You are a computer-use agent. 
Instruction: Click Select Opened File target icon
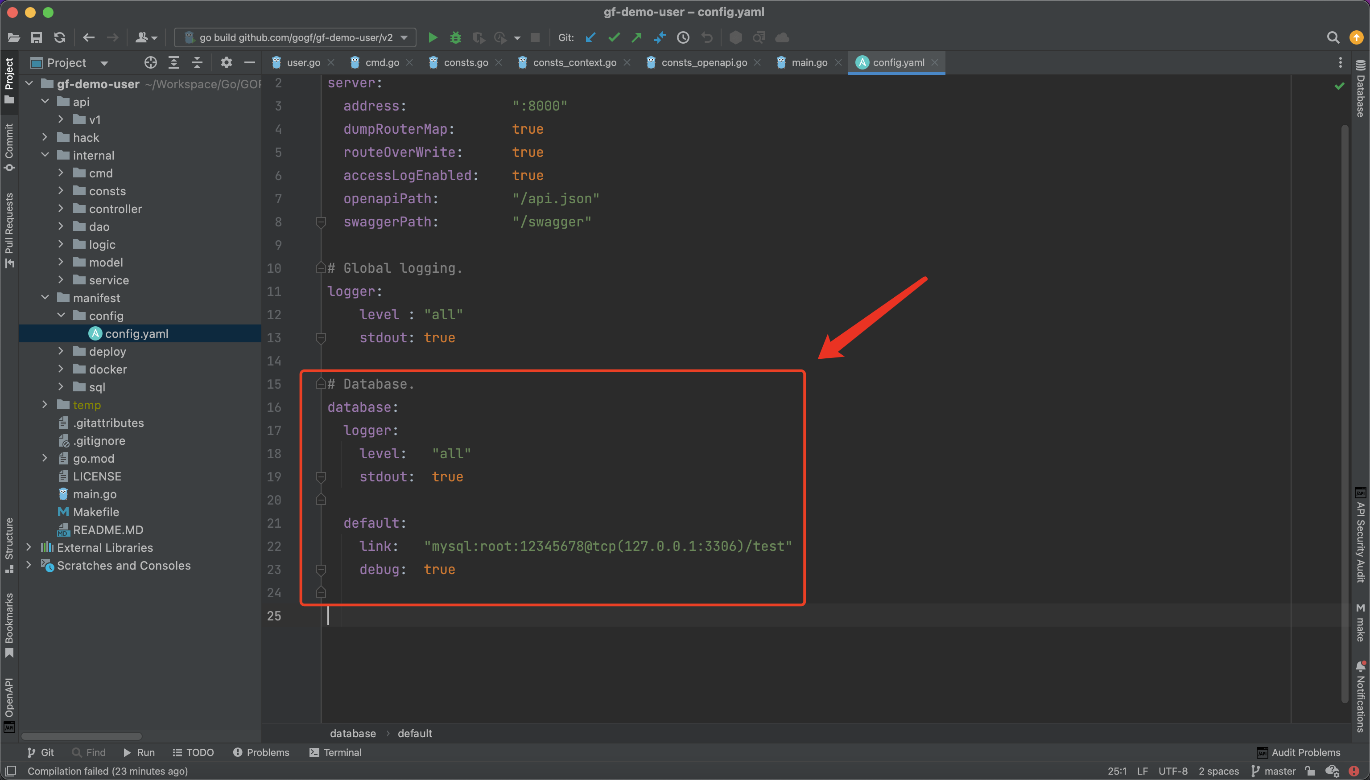pyautogui.click(x=151, y=63)
